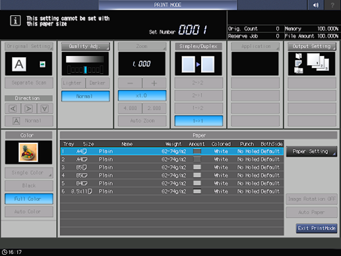
Task: Select the downward direction arrow icon
Action: click(x=45, y=108)
